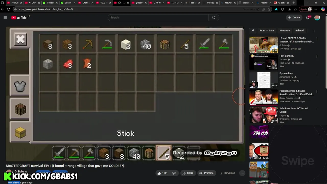Screen dimensions: 327x184
Task: Open the SECRET ROOM video thumbnail
Action: coord(264,45)
